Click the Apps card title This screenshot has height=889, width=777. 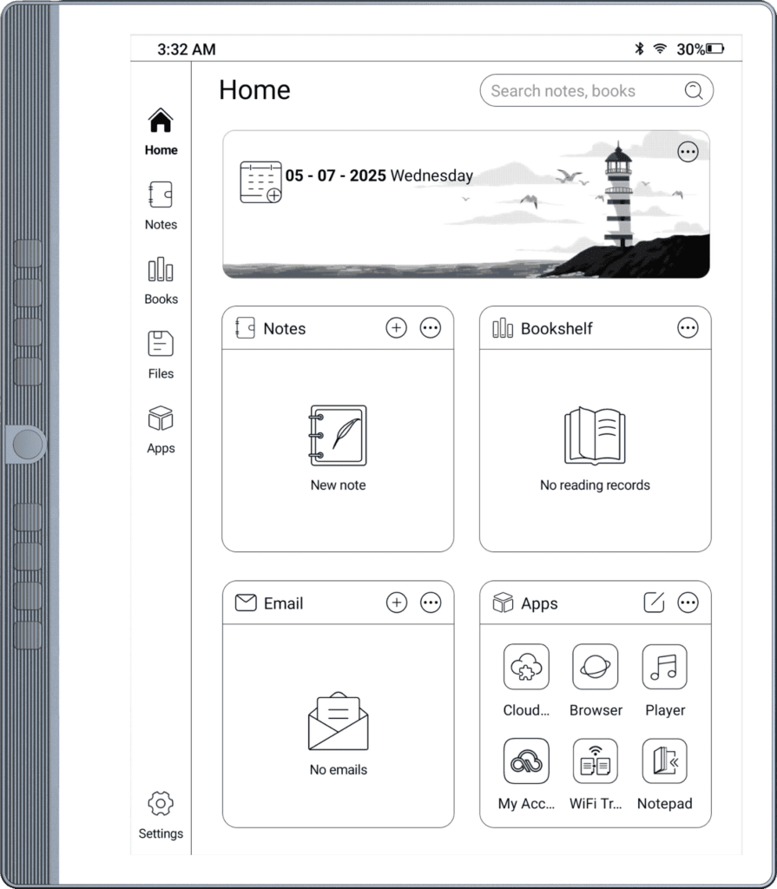[x=539, y=603]
